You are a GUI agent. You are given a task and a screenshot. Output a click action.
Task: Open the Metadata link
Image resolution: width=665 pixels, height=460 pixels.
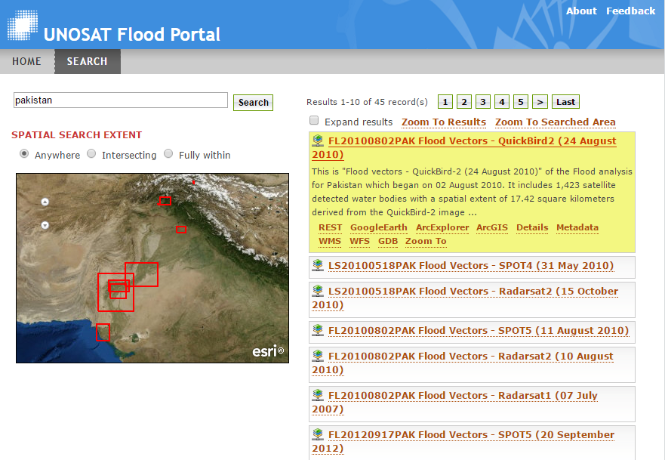point(577,227)
